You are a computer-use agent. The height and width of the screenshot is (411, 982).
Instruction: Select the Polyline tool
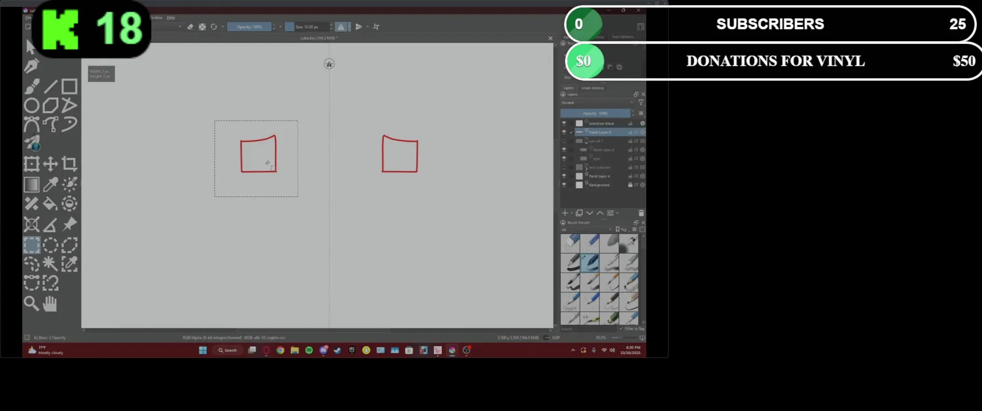tap(69, 106)
